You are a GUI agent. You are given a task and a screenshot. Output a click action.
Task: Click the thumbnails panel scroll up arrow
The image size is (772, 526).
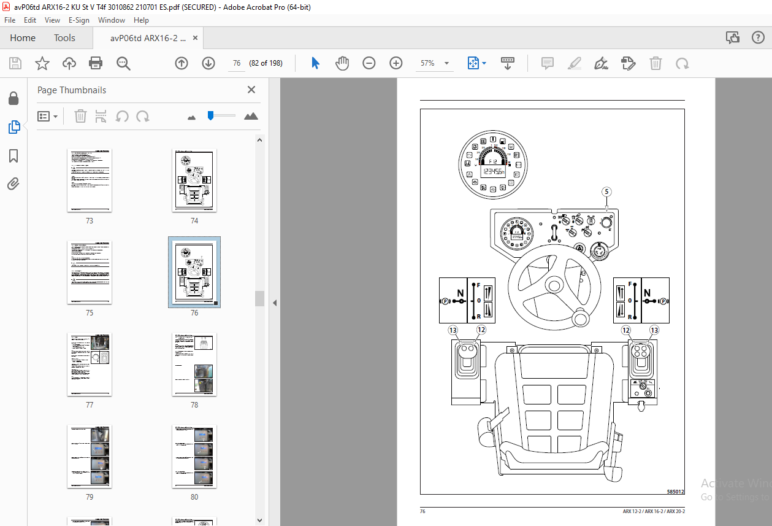click(x=260, y=140)
